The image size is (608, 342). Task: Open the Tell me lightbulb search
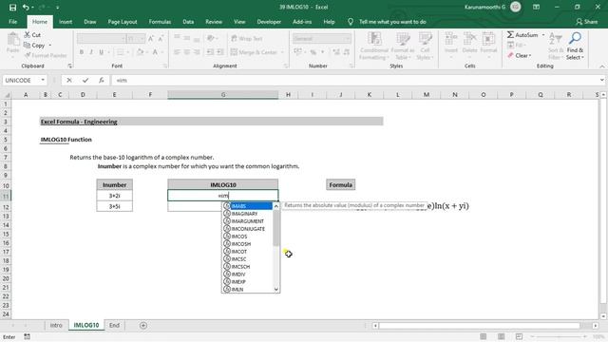click(x=351, y=22)
